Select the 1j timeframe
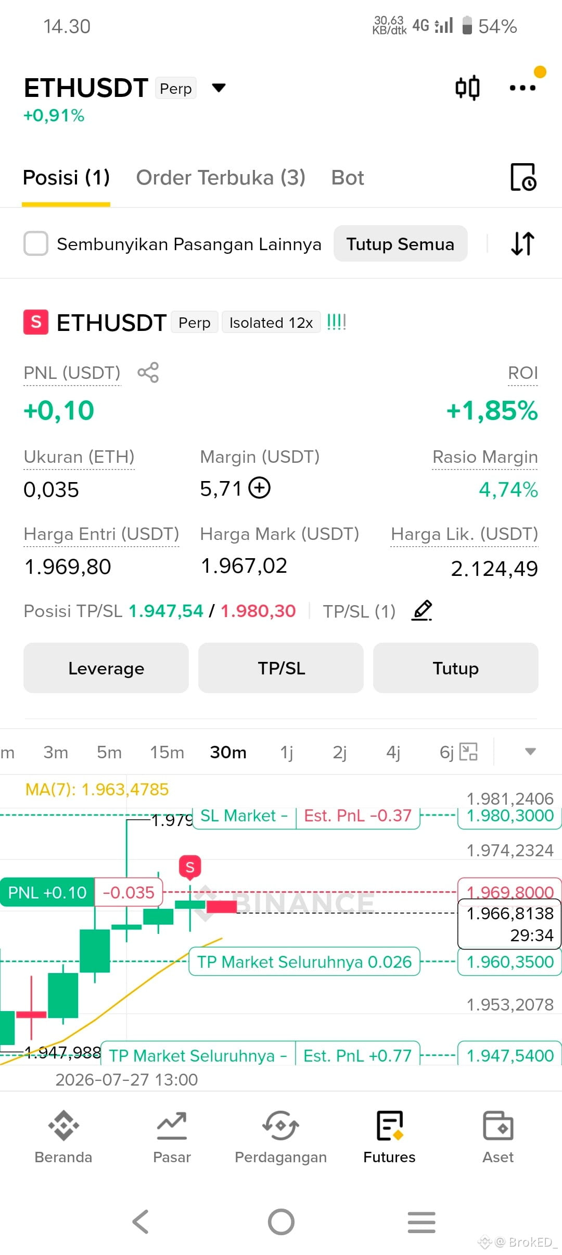562x1255 pixels. 287,752
